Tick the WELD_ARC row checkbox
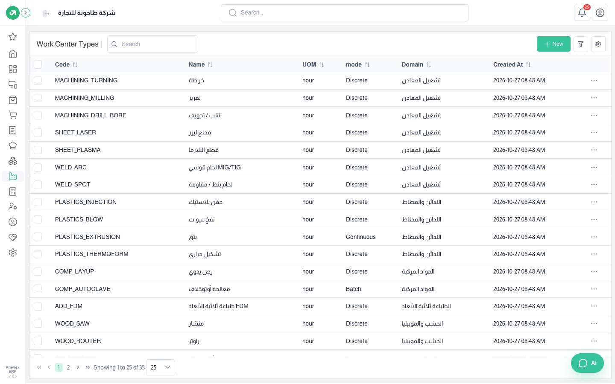The width and height of the screenshot is (615, 384). (38, 167)
